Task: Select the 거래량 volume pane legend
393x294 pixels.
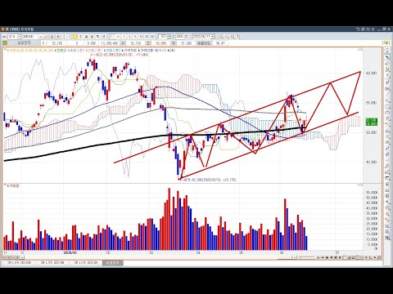Action: pyautogui.click(x=12, y=185)
